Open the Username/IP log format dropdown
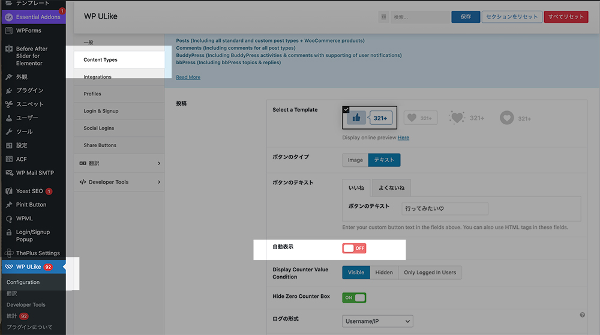600x335 pixels. 377,322
